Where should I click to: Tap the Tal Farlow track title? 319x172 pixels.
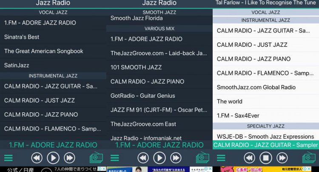(266, 3)
